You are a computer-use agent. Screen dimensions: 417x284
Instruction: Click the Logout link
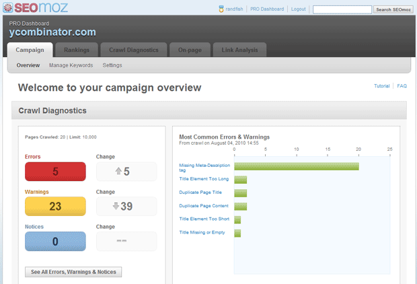point(298,9)
